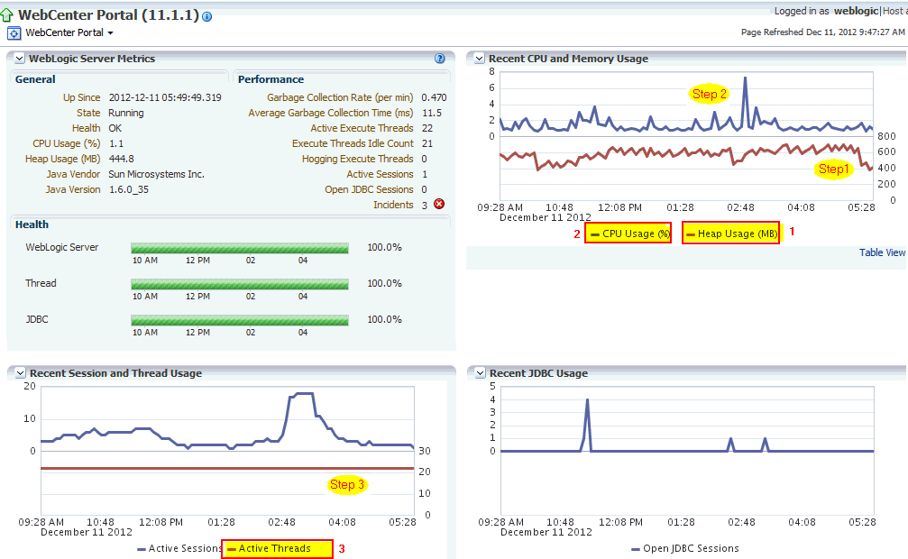
Task: Click the Heap Usage value 444.8
Action: click(x=122, y=159)
